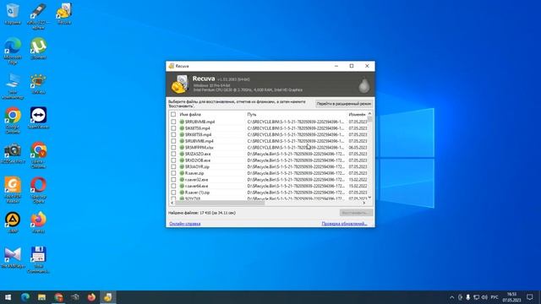Click the horizontal scrollbar right arrow
Image resolution: width=541 pixels, height=304 pixels.
pos(363,203)
